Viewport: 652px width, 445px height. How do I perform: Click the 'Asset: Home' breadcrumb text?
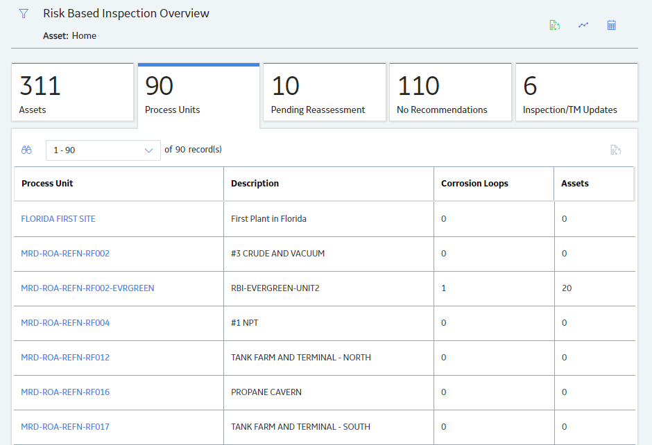point(70,36)
